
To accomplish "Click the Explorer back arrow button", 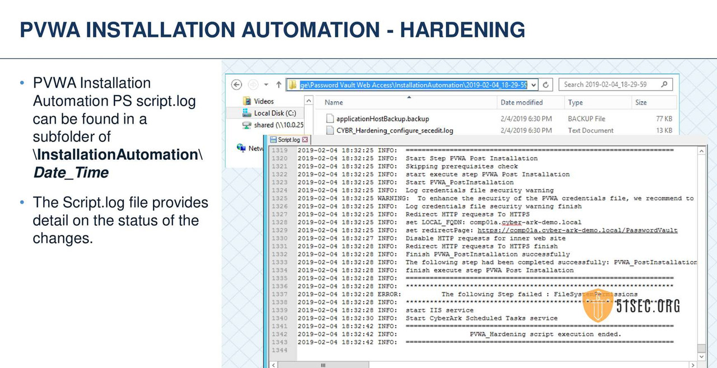I will coord(236,84).
